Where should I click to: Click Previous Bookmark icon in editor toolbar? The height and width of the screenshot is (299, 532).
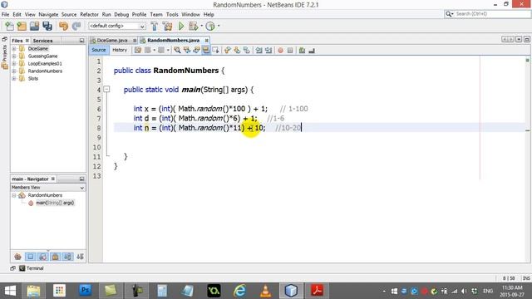coord(228,50)
